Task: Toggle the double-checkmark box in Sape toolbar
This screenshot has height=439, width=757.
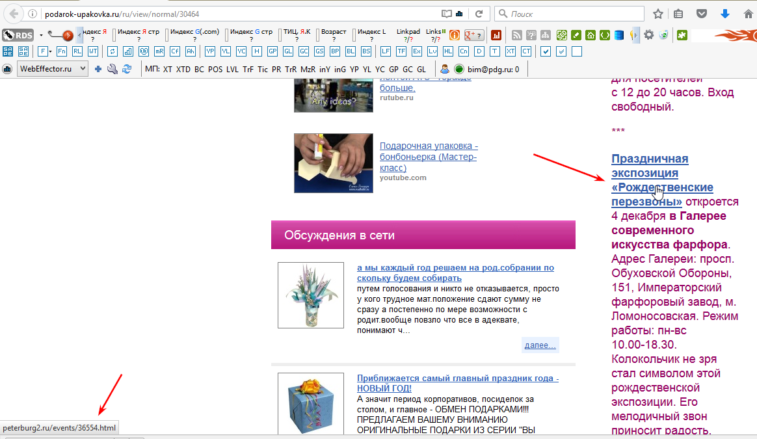Action: click(x=561, y=51)
